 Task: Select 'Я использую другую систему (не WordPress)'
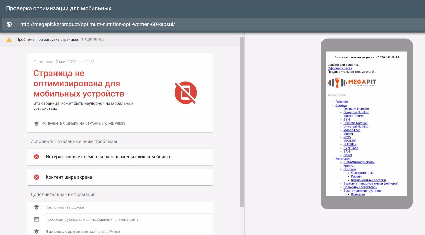coord(83,232)
